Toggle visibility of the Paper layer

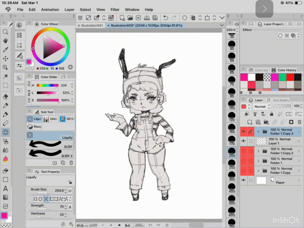(244, 180)
